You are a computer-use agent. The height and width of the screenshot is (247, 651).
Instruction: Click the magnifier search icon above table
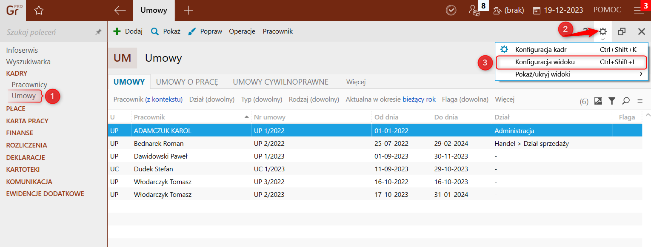pyautogui.click(x=626, y=101)
